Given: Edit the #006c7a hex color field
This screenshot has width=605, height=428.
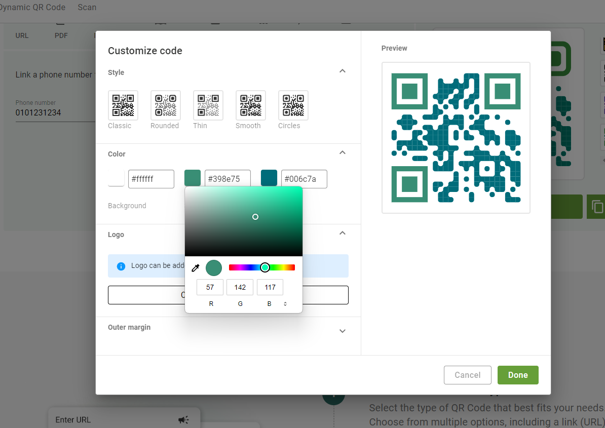Looking at the screenshot, I should (304, 179).
